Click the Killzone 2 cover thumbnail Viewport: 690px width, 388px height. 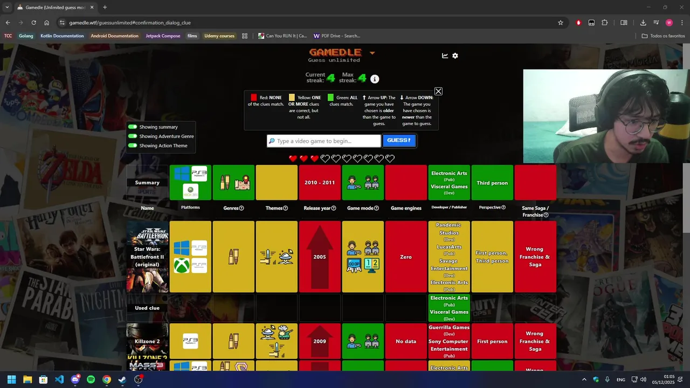(x=147, y=341)
